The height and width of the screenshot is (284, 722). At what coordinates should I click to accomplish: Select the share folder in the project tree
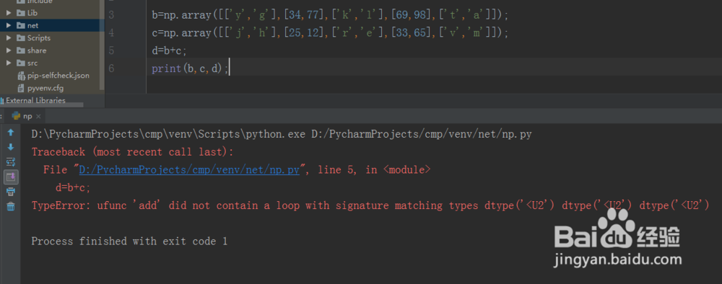36,50
